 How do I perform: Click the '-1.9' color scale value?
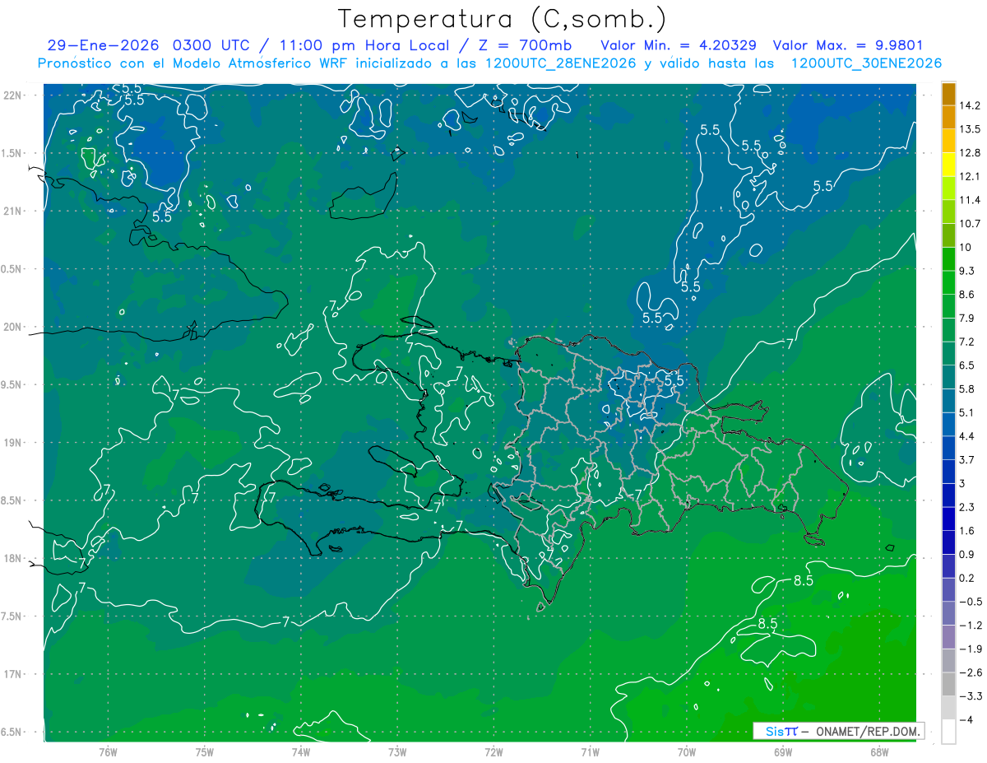click(971, 649)
